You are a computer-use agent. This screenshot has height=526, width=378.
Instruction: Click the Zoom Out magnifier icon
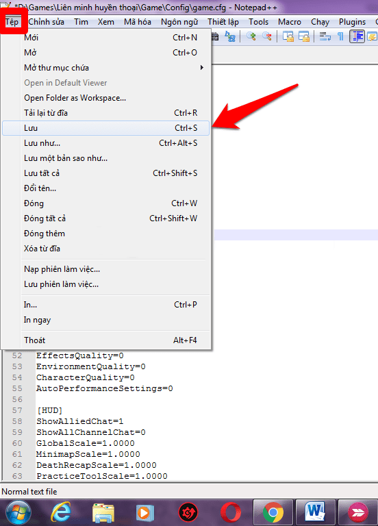pyautogui.click(x=267, y=36)
